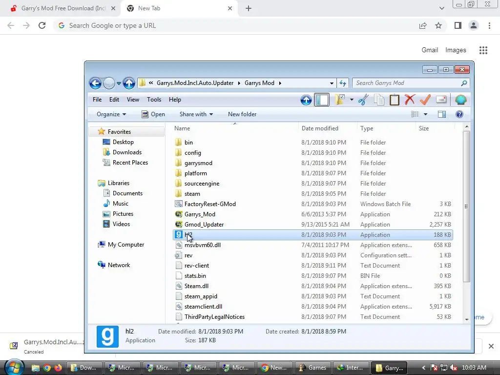Open the recent locations dropdown beside Forward button
This screenshot has width=500, height=375.
(x=119, y=83)
